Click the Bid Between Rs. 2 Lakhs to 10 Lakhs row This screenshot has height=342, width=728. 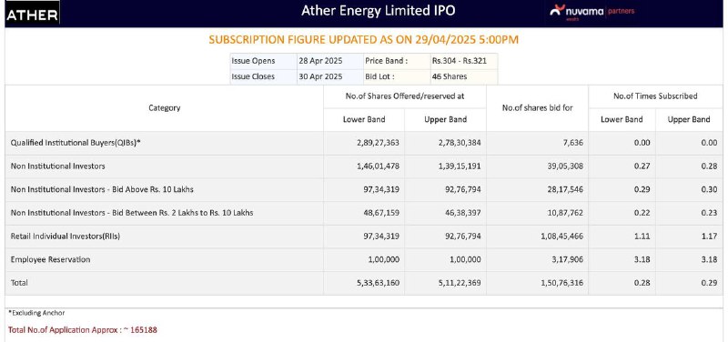click(364, 213)
